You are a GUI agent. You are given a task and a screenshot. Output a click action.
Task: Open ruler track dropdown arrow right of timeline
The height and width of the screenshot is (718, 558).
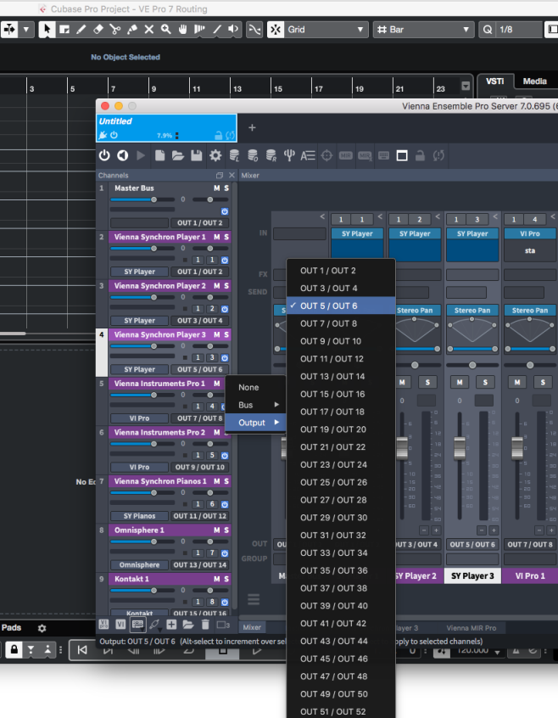pos(466,86)
